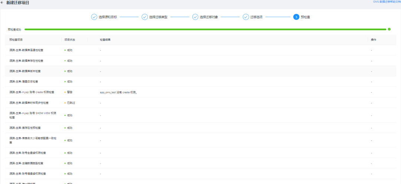Image resolution: width=401 pixels, height=184 pixels.
Task: Go to the 选择迁移对象 step label
Action: tap(209, 17)
